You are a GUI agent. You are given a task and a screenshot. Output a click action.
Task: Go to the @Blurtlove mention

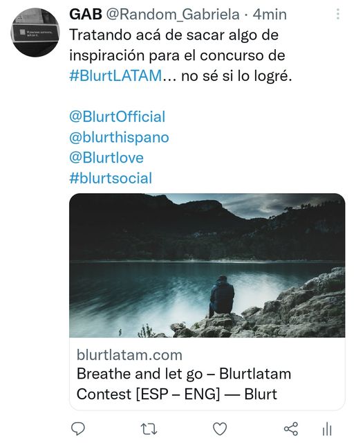click(106, 158)
